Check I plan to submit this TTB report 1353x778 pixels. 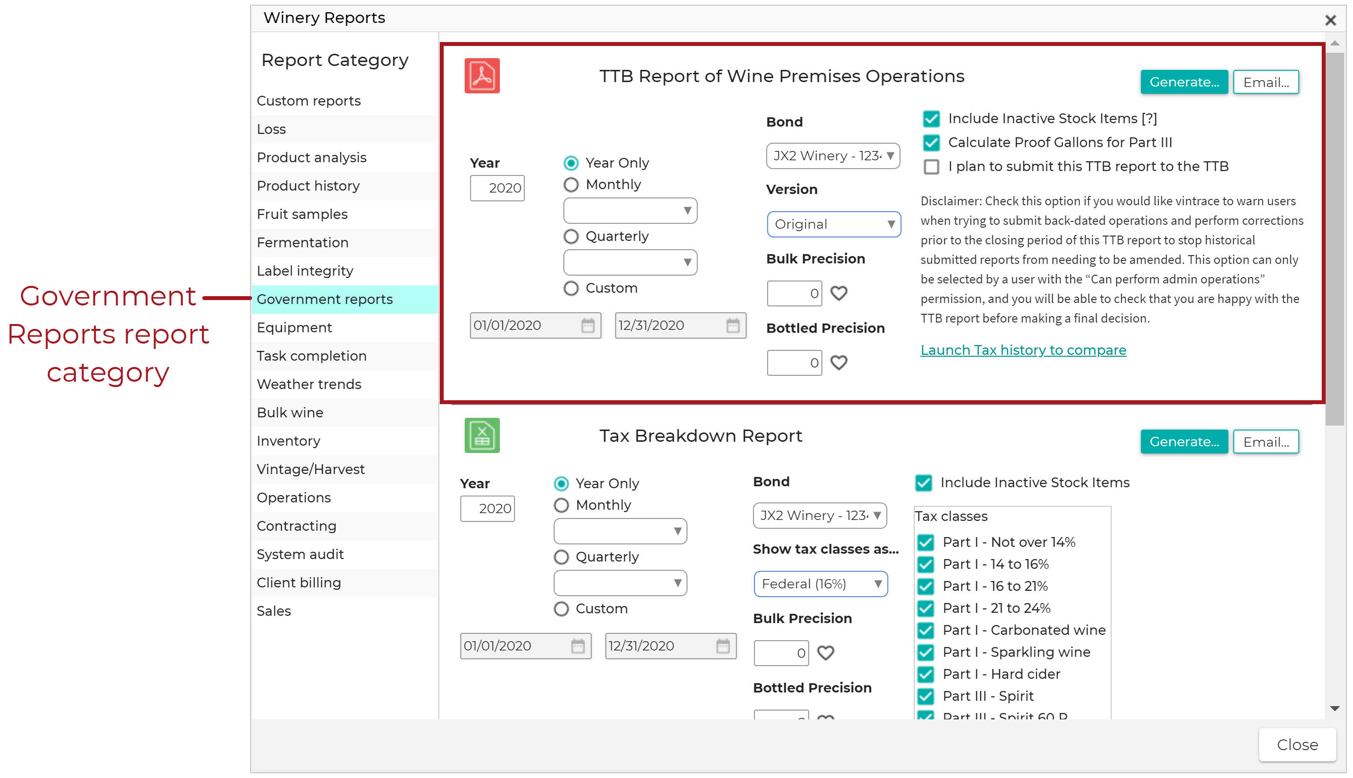point(931,167)
